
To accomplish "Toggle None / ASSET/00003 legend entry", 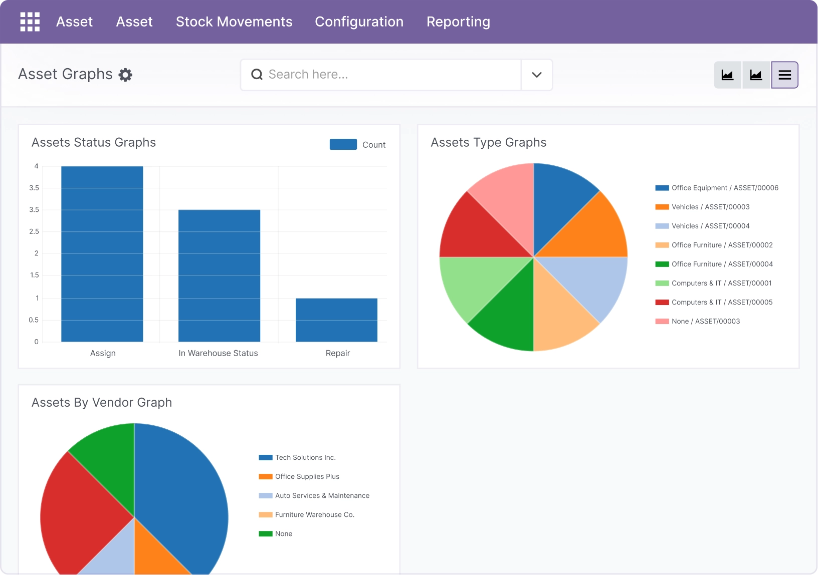I will 697,321.
